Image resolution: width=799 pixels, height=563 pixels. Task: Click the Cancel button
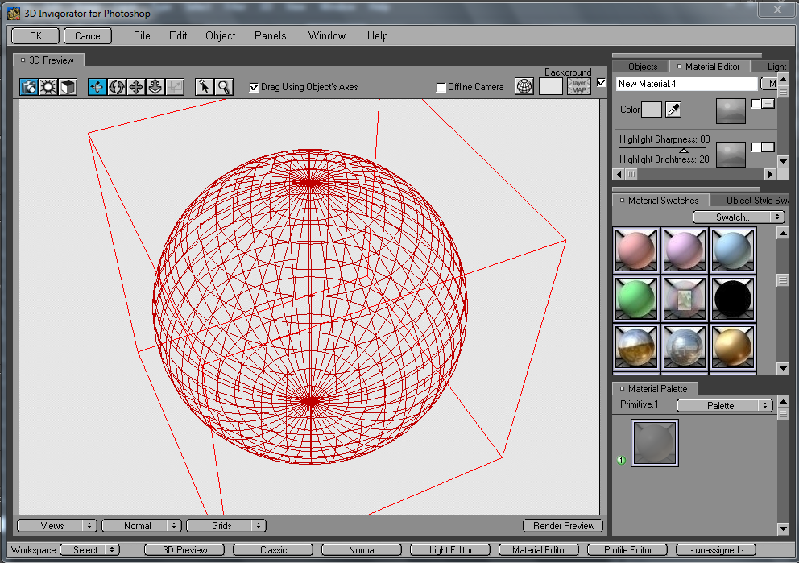click(89, 35)
